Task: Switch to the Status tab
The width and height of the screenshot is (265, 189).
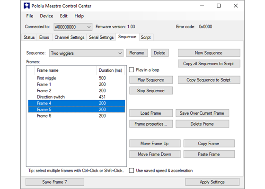Action: pyautogui.click(x=29, y=37)
